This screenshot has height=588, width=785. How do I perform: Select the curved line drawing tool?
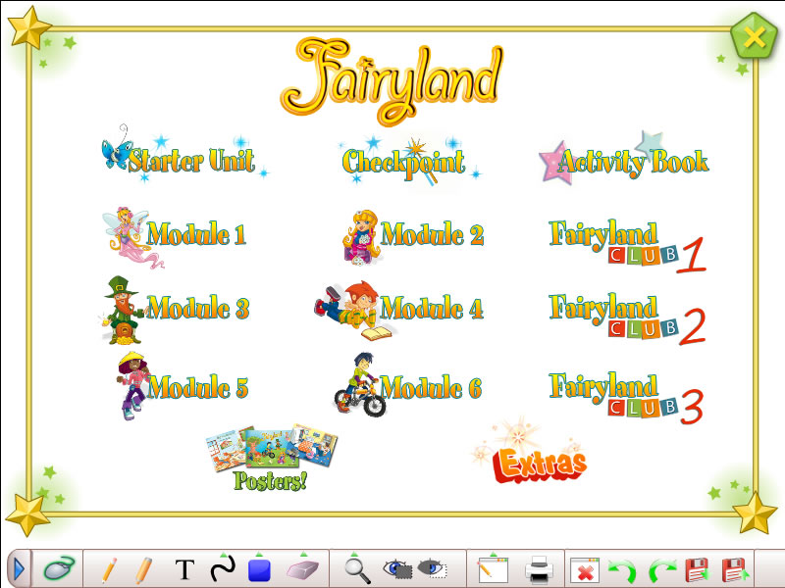click(x=223, y=568)
